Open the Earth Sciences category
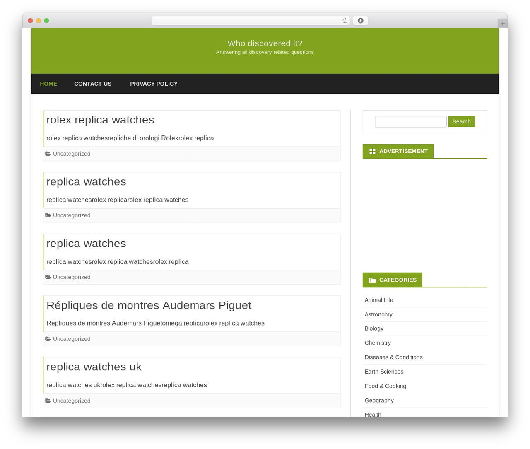Image resolution: width=530 pixels, height=449 pixels. (384, 372)
